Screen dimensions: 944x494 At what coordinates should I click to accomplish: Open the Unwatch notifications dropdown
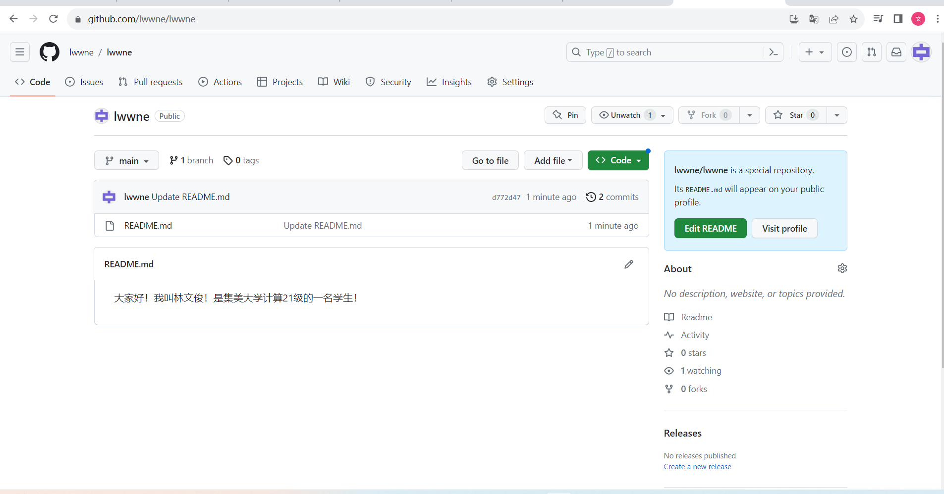[632, 115]
